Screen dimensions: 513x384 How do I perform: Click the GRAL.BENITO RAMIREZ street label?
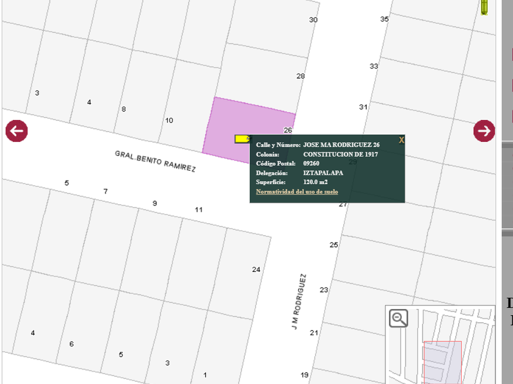(x=155, y=161)
